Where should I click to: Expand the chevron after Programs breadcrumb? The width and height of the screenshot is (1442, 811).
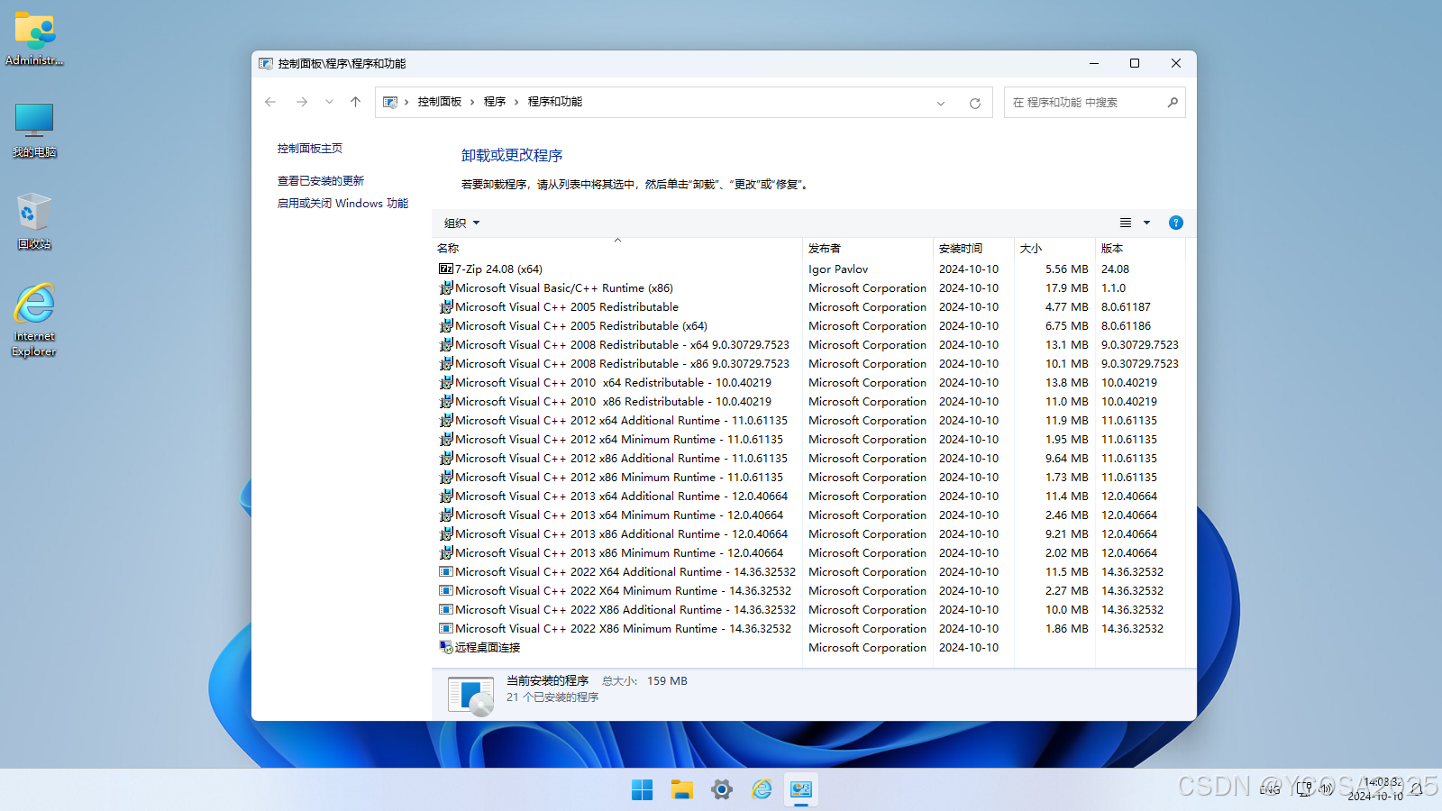click(516, 102)
